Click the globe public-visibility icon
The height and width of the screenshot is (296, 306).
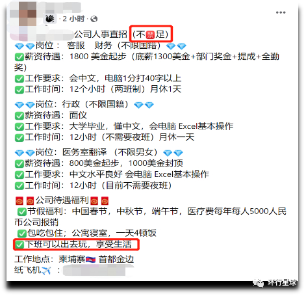94,19
